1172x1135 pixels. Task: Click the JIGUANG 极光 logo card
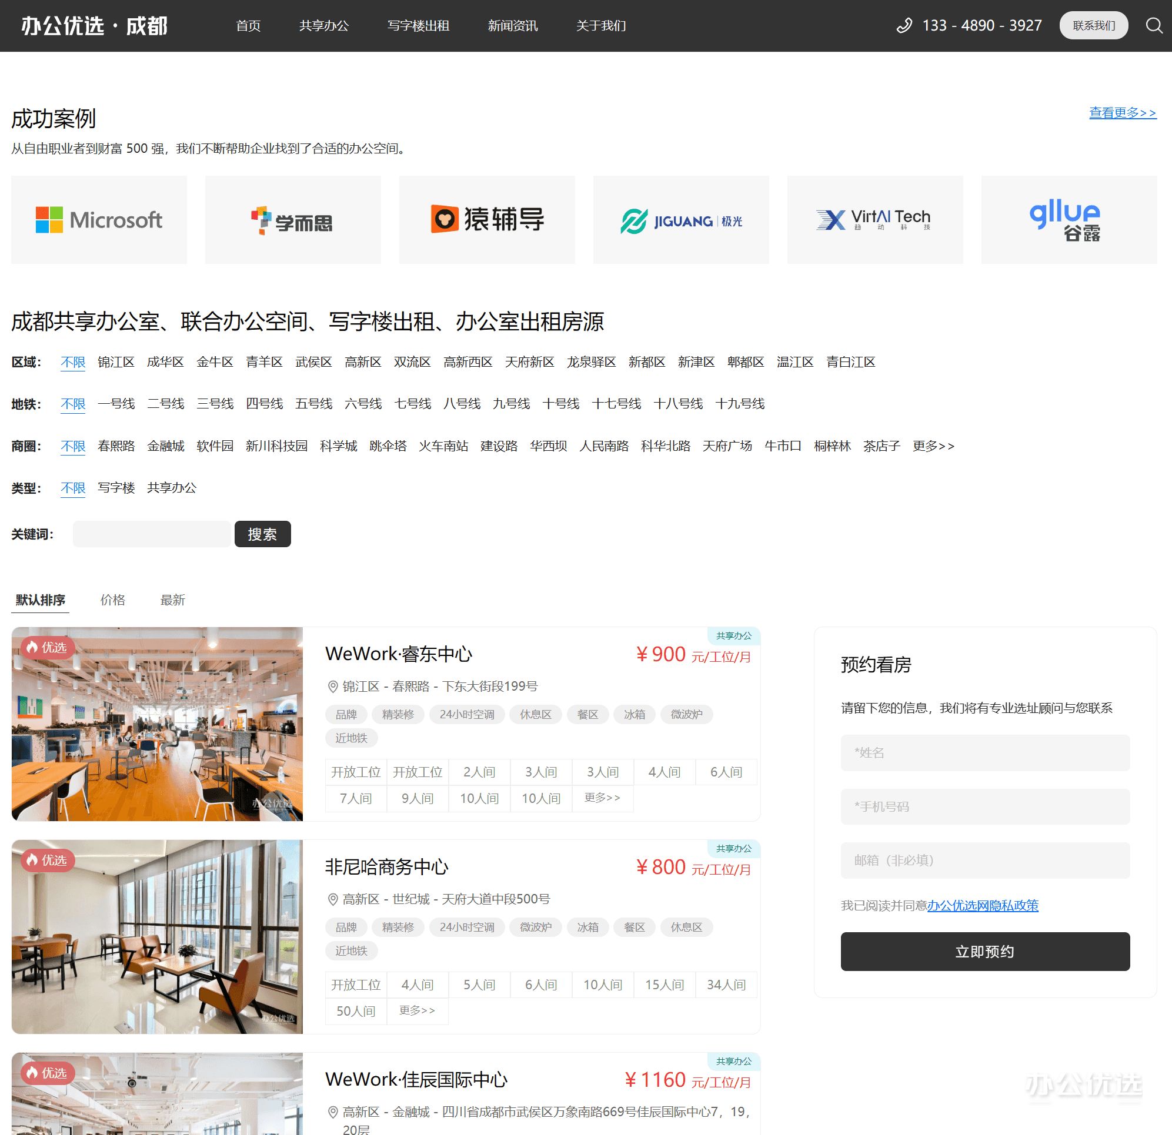(680, 220)
